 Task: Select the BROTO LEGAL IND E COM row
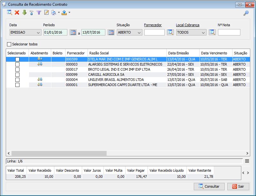click(x=128, y=69)
